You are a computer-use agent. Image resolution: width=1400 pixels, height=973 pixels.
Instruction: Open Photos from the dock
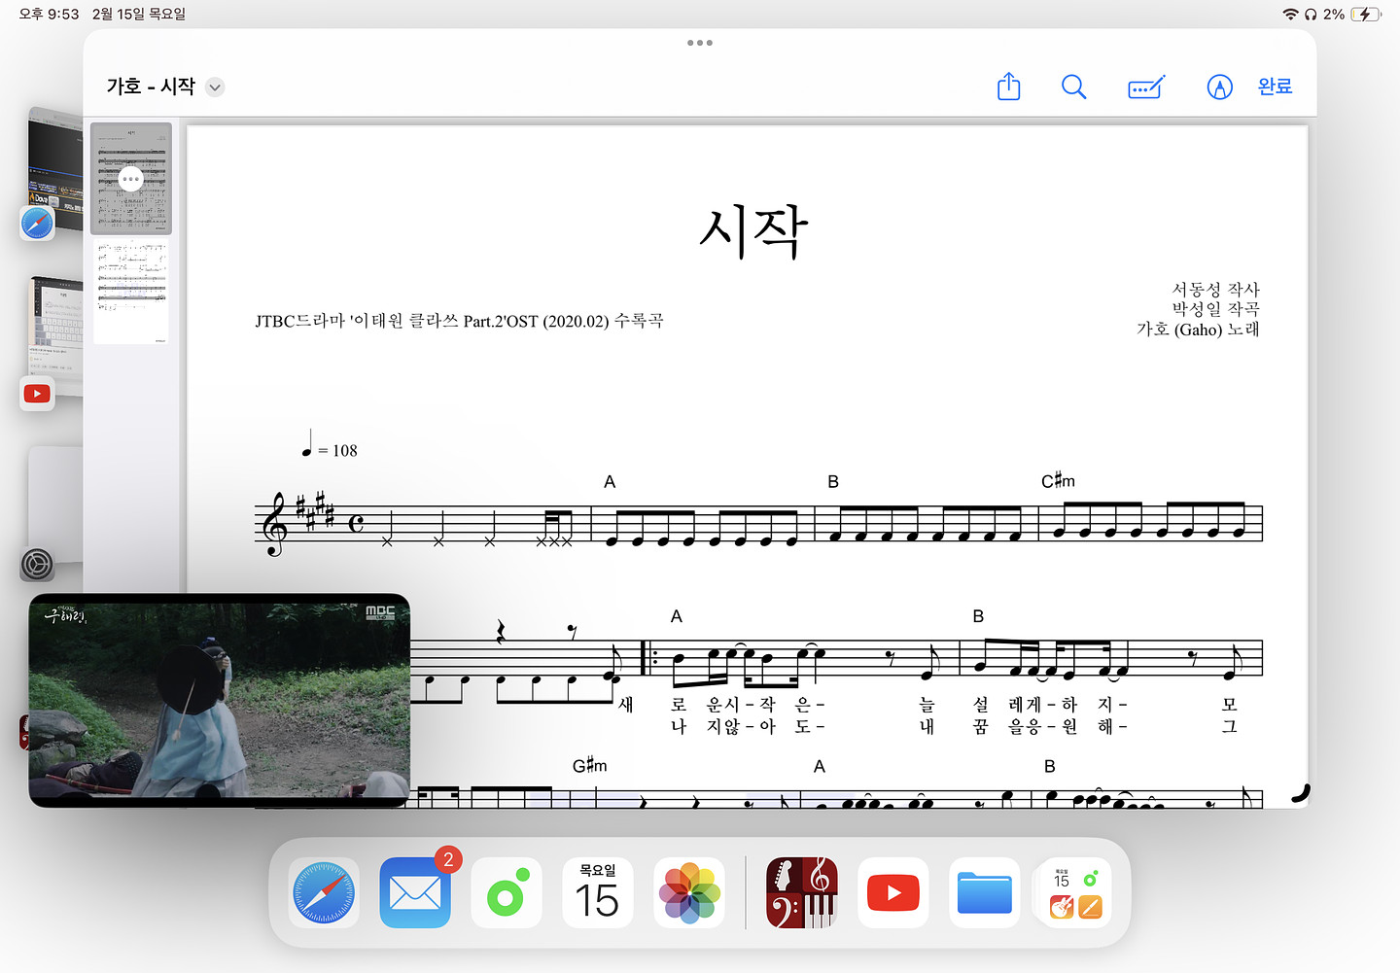pyautogui.click(x=689, y=892)
